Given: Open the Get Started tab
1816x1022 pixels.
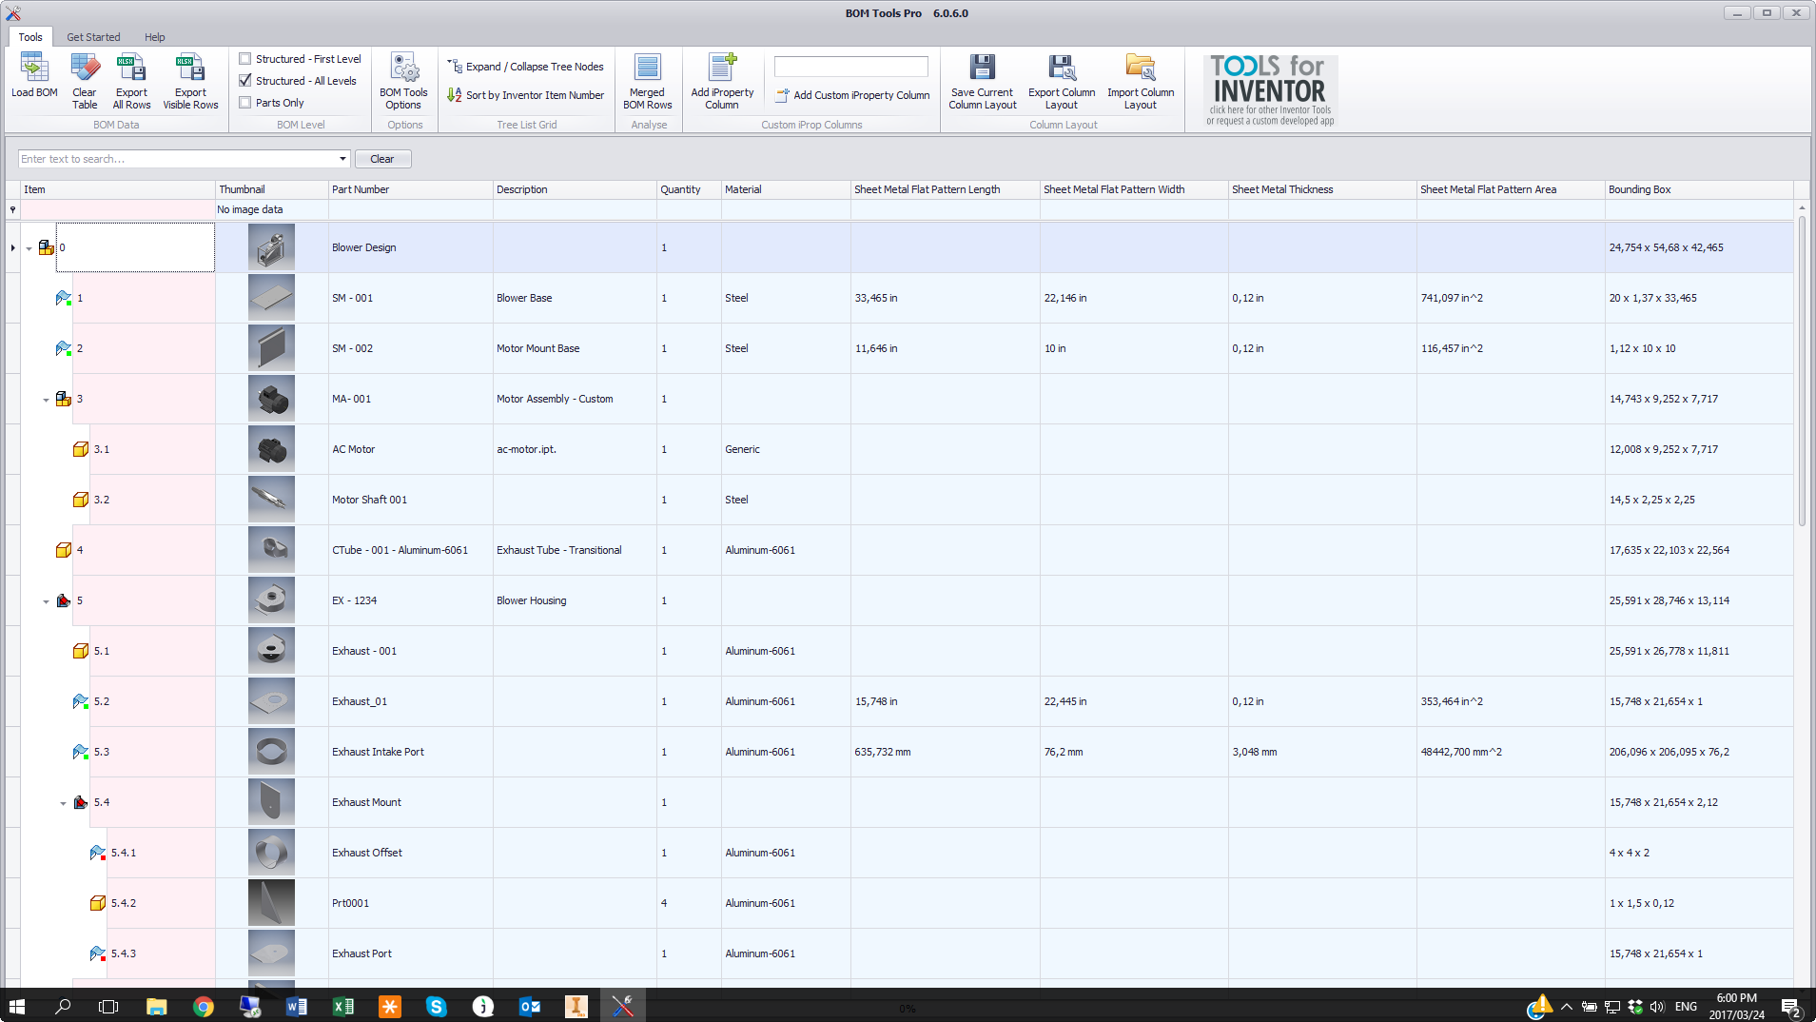Looking at the screenshot, I should pyautogui.click(x=93, y=37).
